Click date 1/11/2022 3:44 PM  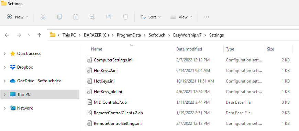[193, 102]
